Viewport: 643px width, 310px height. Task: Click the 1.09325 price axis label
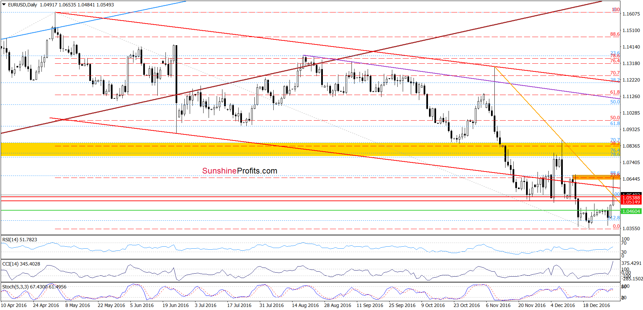pos(631,129)
